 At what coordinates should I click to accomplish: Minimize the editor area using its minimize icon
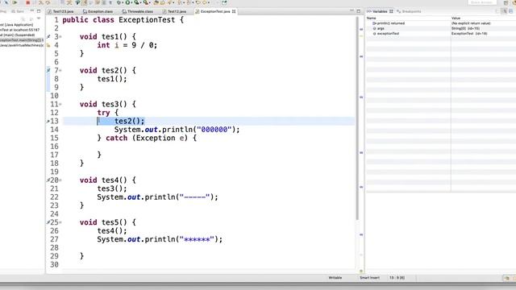tap(352, 11)
